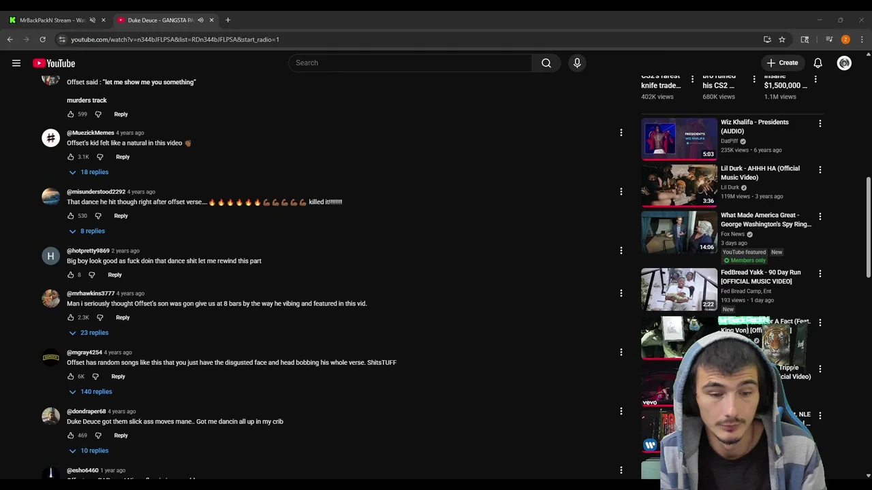Open the Wiz Khalifa Presidents thumbnail
Viewport: 872px width, 490px height.
pos(679,138)
